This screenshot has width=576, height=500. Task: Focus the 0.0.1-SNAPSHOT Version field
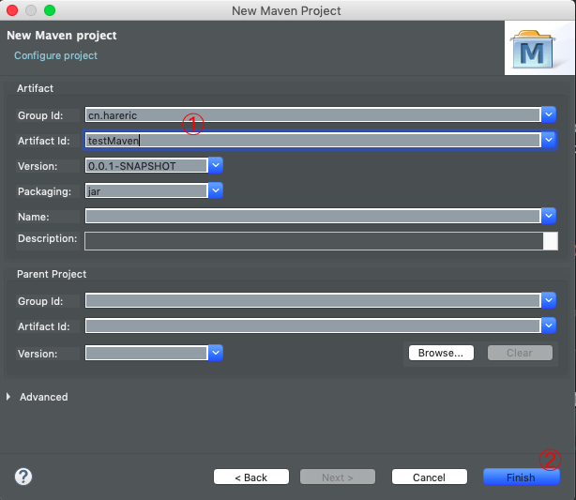(x=146, y=166)
